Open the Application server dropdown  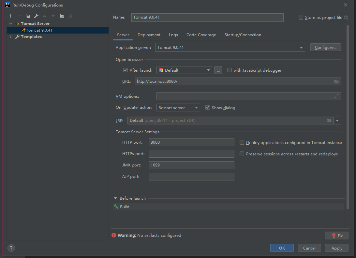pos(230,48)
